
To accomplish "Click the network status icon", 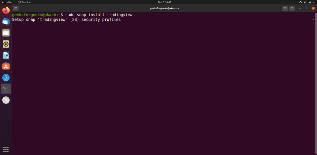I will (x=300, y=2).
